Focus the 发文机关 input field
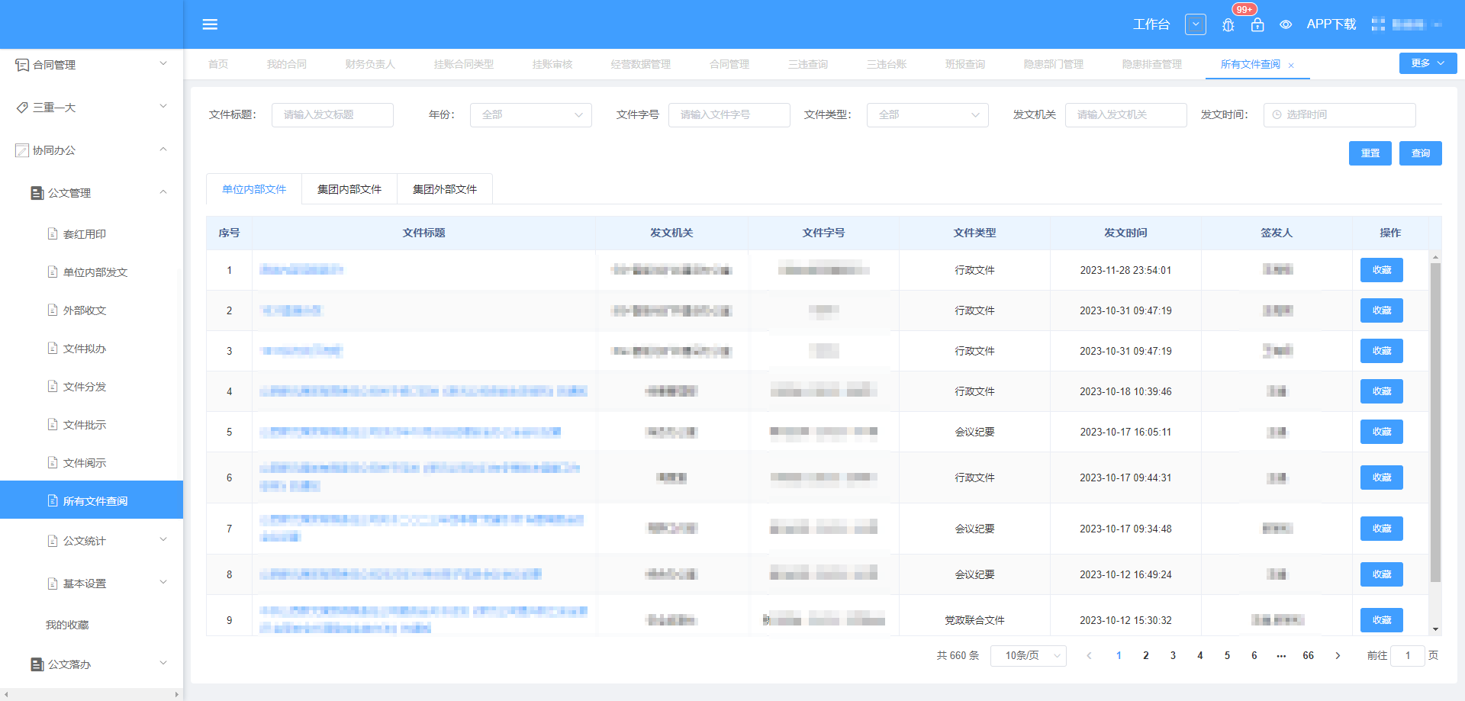 (x=1126, y=115)
